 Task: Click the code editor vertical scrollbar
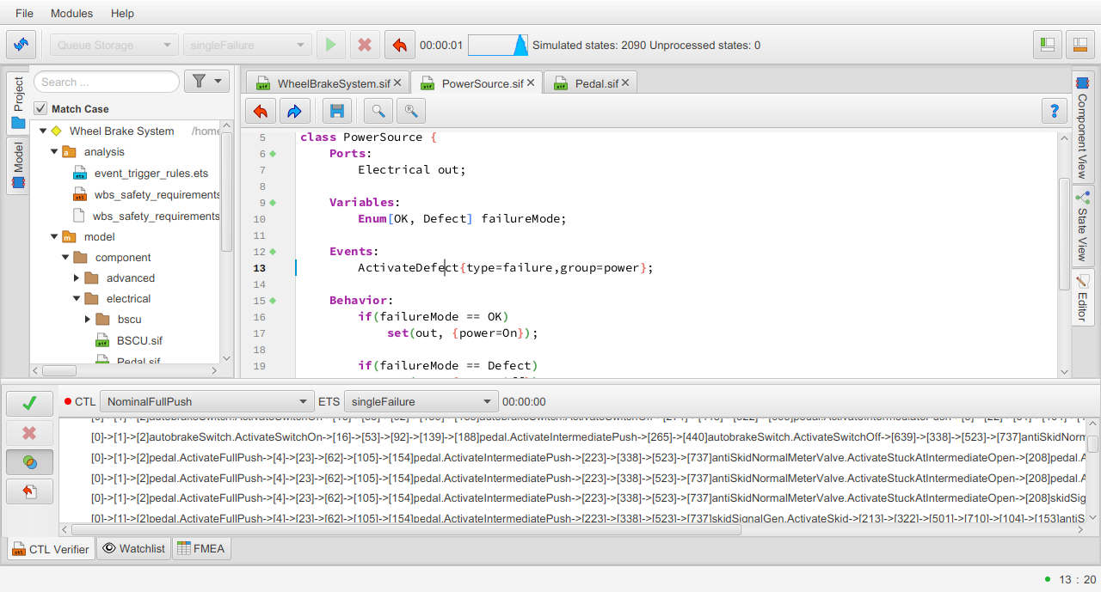pos(1064,233)
